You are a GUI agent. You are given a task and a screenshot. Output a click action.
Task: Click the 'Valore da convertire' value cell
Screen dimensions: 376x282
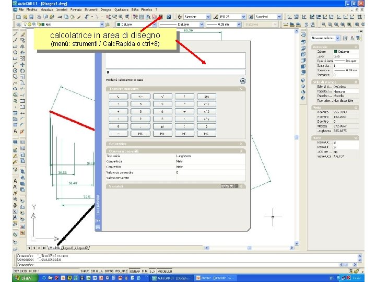[x=211, y=172]
